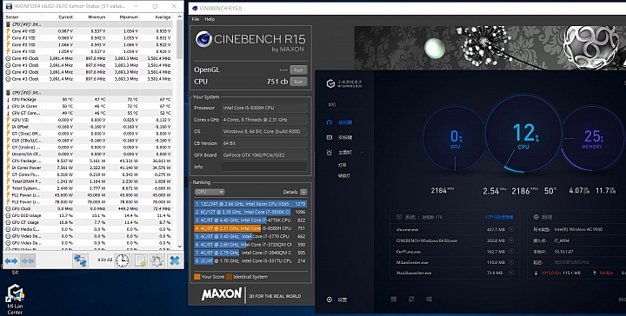This screenshot has height=316, width=626.
Task: Select the theme light item in Mi Gaming Box sidebar
Action: pos(340,152)
